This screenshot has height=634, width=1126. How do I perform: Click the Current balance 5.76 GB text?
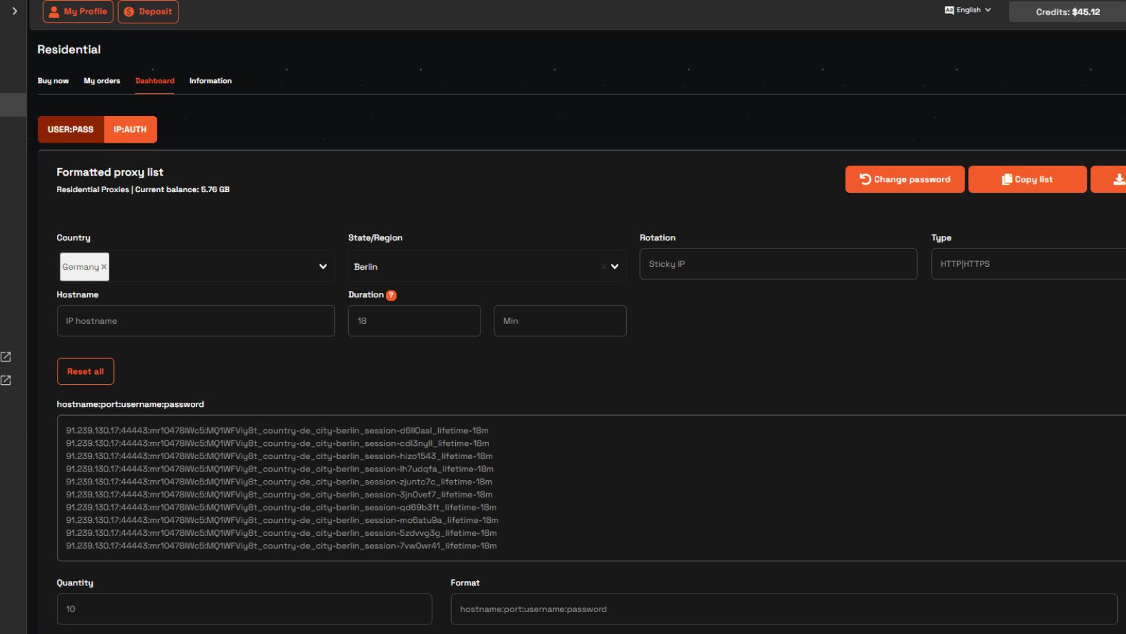coord(183,189)
